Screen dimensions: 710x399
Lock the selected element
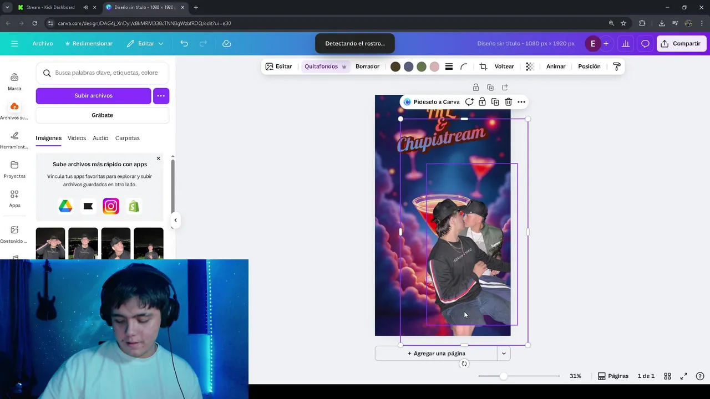click(x=482, y=102)
